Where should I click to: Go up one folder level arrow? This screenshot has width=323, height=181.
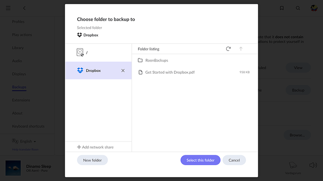tap(241, 49)
